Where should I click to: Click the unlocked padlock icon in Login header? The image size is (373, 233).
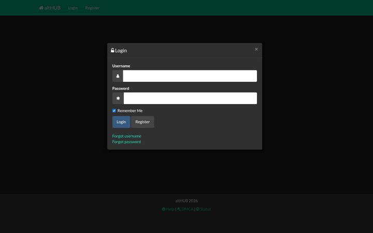coord(112,50)
